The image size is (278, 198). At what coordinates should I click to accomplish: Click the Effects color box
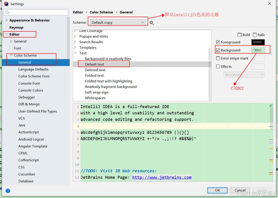pyautogui.click(x=258, y=67)
